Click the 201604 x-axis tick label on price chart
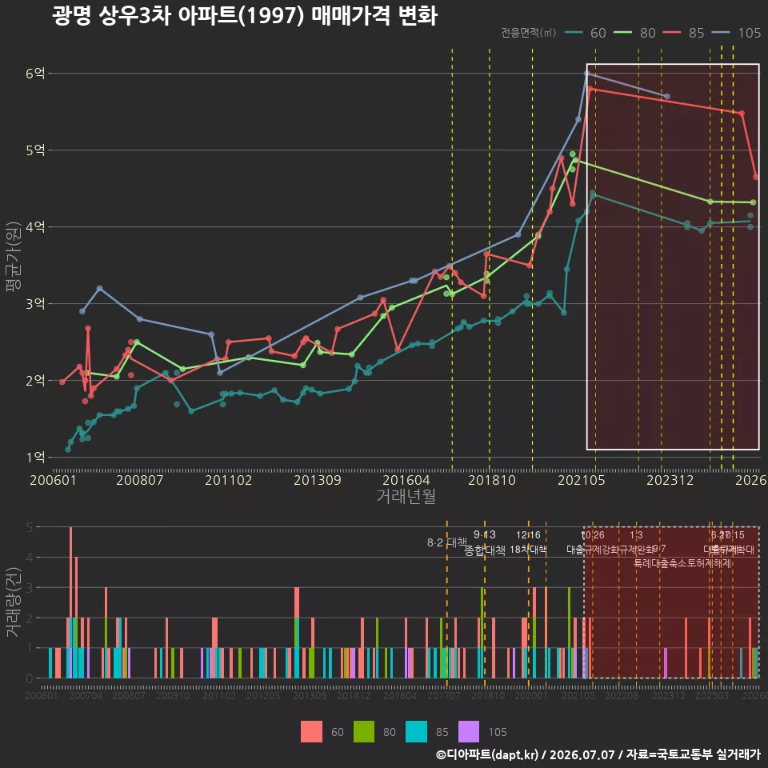This screenshot has height=768, width=768. click(406, 480)
